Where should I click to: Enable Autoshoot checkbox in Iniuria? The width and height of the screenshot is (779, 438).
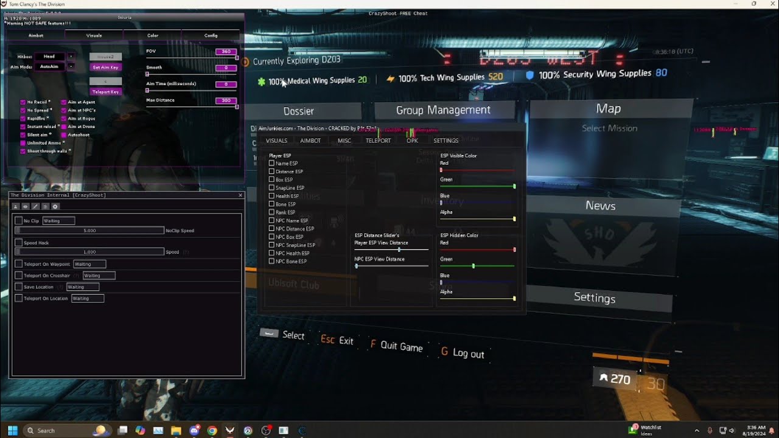click(63, 134)
